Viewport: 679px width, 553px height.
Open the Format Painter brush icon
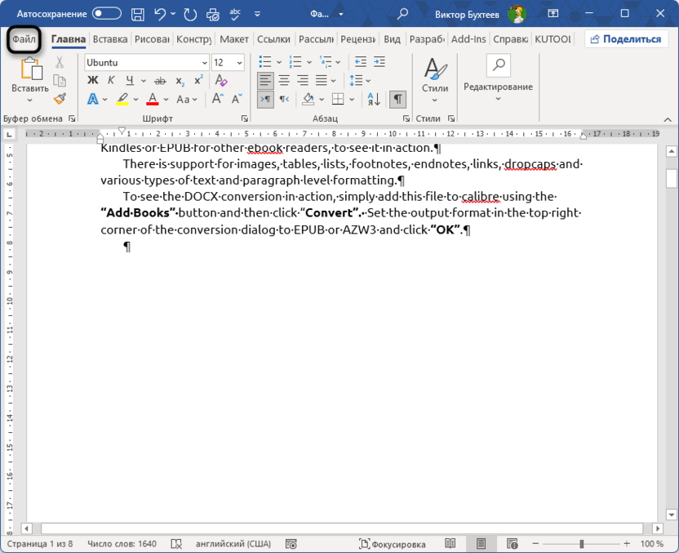click(59, 99)
